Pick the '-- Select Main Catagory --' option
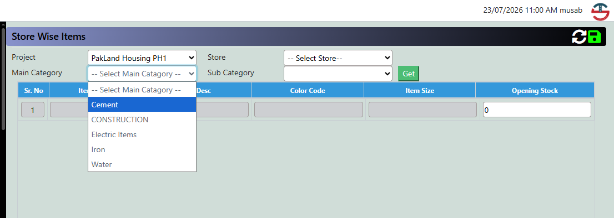Viewport: 614px width, 218px height. 142,90
